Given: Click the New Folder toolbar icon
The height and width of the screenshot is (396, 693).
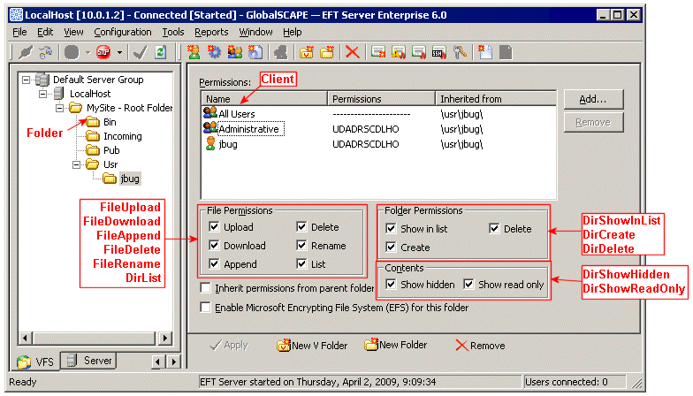Looking at the screenshot, I should pyautogui.click(x=327, y=52).
